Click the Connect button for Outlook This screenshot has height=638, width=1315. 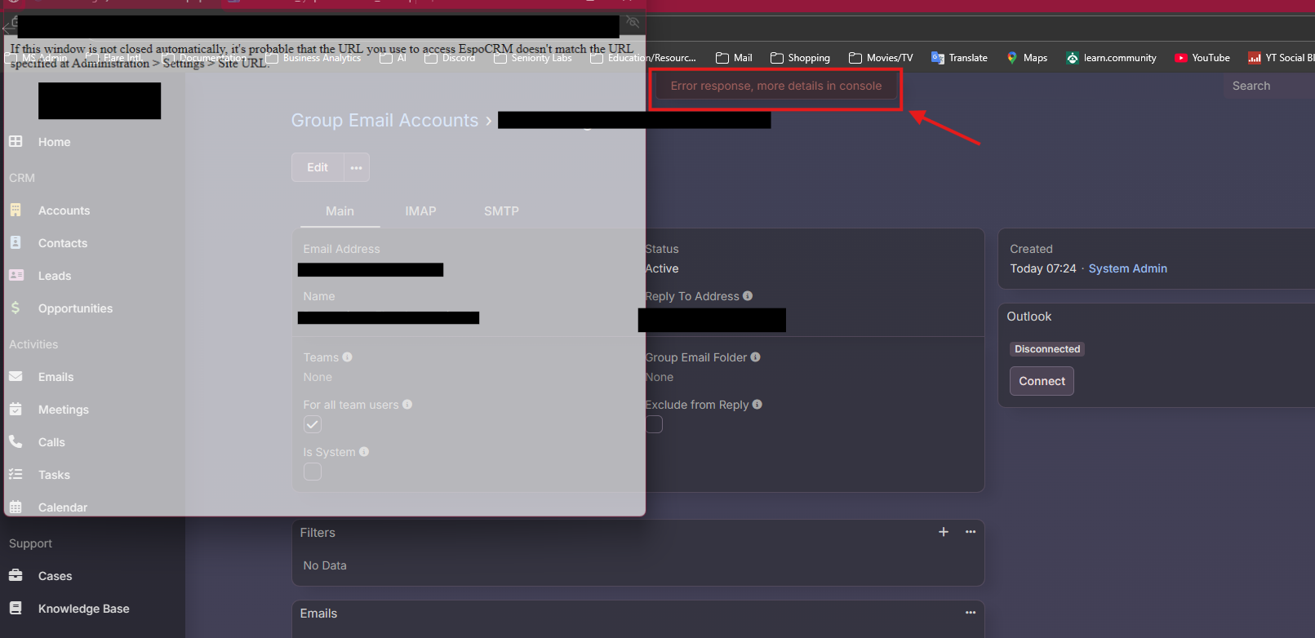[1042, 381]
